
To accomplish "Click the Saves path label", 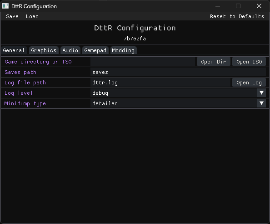I will pos(20,72).
